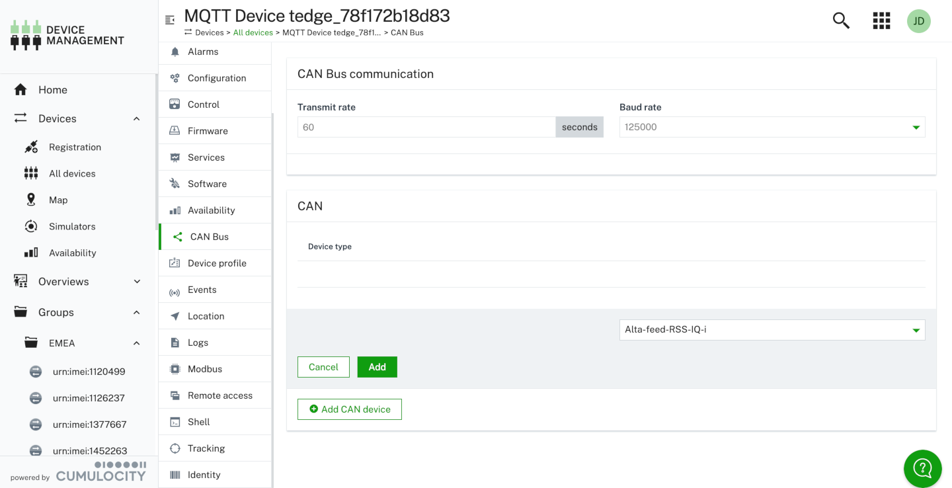Click the green help chat icon
952x488 pixels.
pos(922,468)
